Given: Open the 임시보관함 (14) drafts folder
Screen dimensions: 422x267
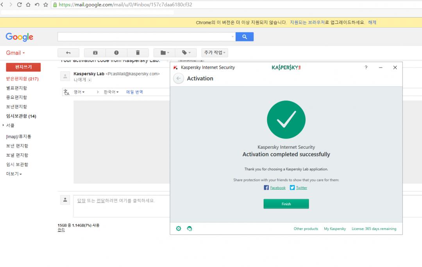Looking at the screenshot, I should (21, 116).
